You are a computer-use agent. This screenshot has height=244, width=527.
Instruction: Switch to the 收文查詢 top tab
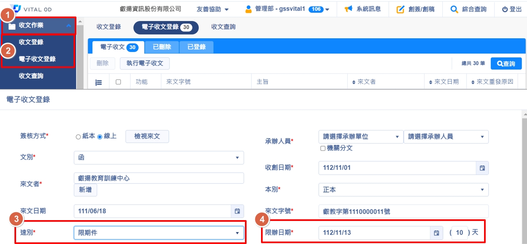point(223,27)
